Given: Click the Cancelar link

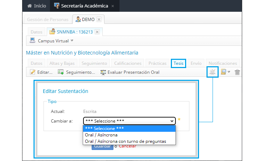Looking at the screenshot, I should pyautogui.click(x=127, y=146).
